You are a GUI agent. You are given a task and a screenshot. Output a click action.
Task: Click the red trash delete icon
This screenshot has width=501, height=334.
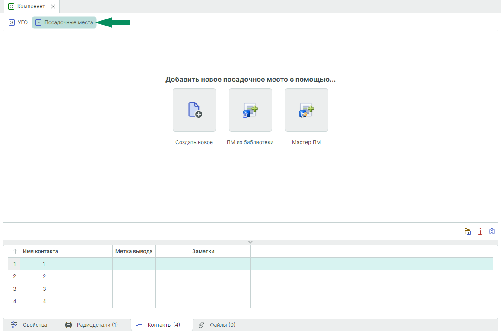[480, 232]
